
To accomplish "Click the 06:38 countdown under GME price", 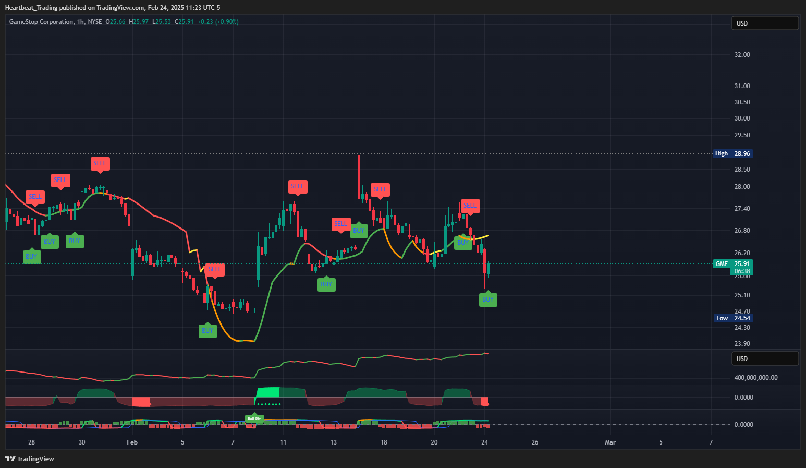I will [742, 271].
